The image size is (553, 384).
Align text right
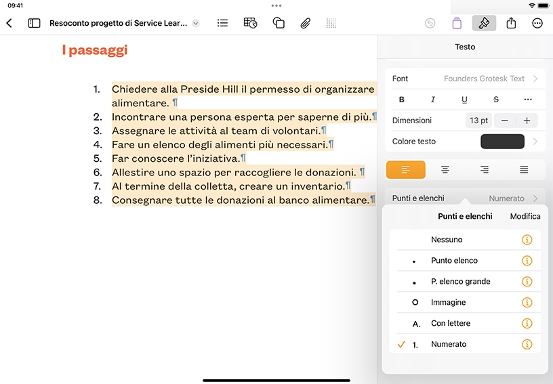[485, 170]
